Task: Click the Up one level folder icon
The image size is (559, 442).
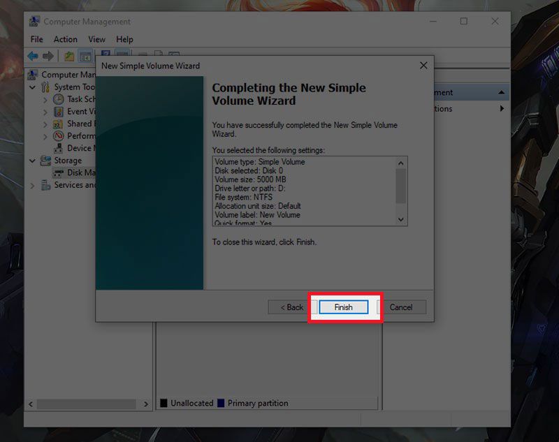Action: 68,56
